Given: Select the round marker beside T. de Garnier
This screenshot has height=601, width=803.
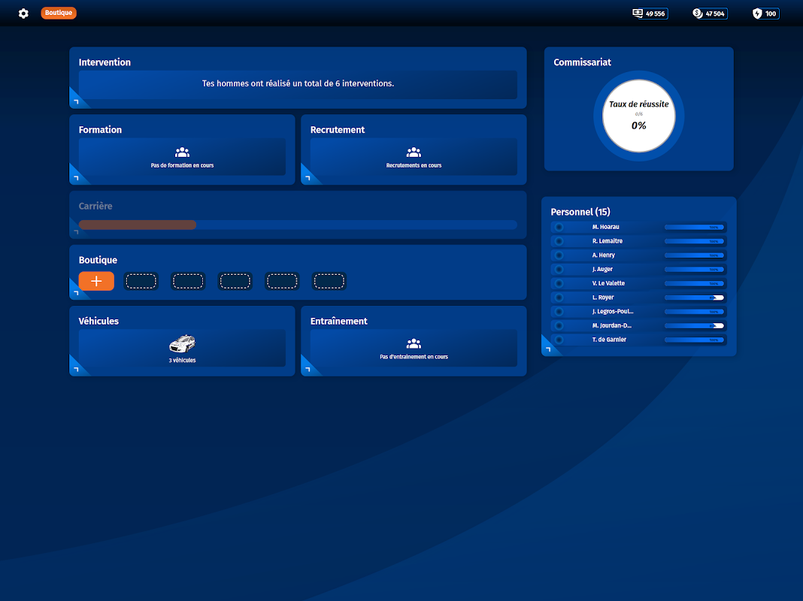Looking at the screenshot, I should click(x=559, y=340).
